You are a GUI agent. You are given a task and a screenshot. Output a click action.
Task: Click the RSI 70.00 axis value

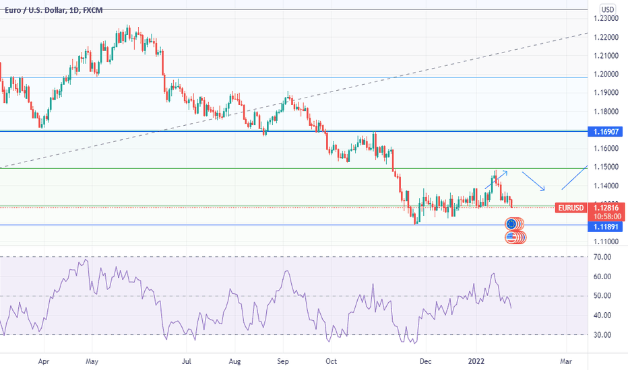click(x=602, y=257)
